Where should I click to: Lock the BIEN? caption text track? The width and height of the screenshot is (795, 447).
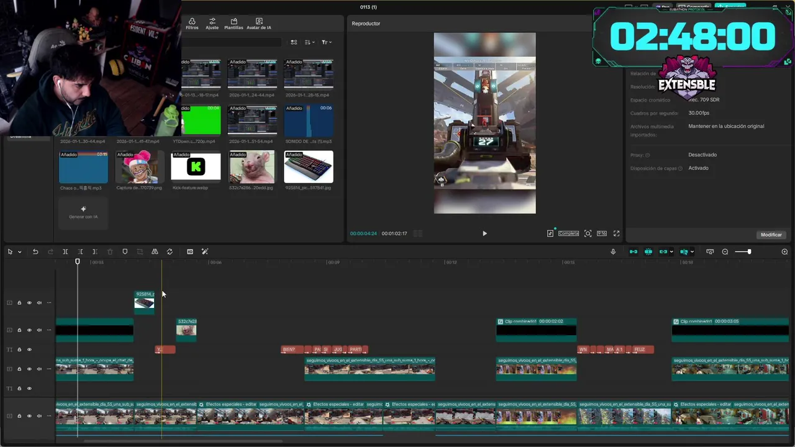coord(19,350)
